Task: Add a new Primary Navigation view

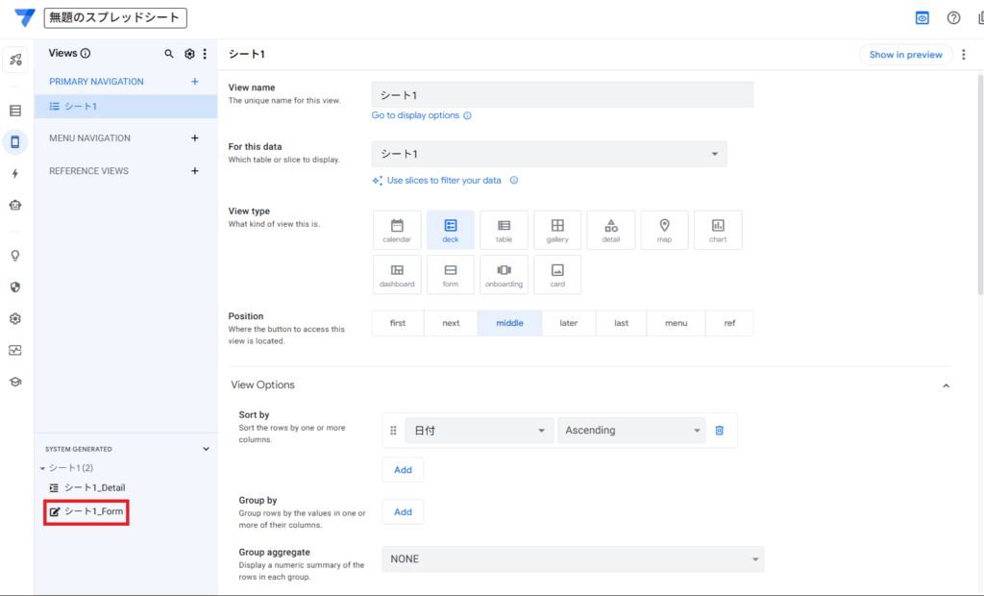Action: [x=195, y=82]
